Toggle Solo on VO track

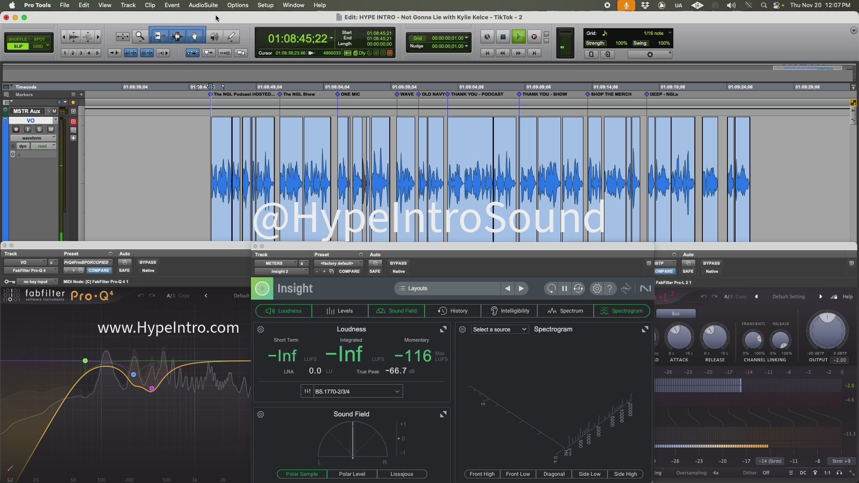coord(39,129)
